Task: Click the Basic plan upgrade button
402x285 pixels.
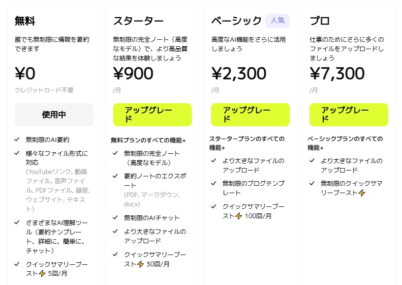Action: click(250, 114)
